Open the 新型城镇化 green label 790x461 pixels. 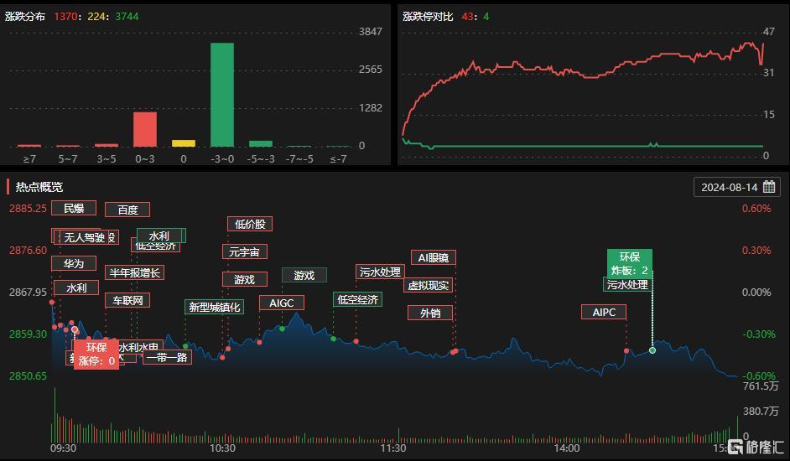coord(215,307)
